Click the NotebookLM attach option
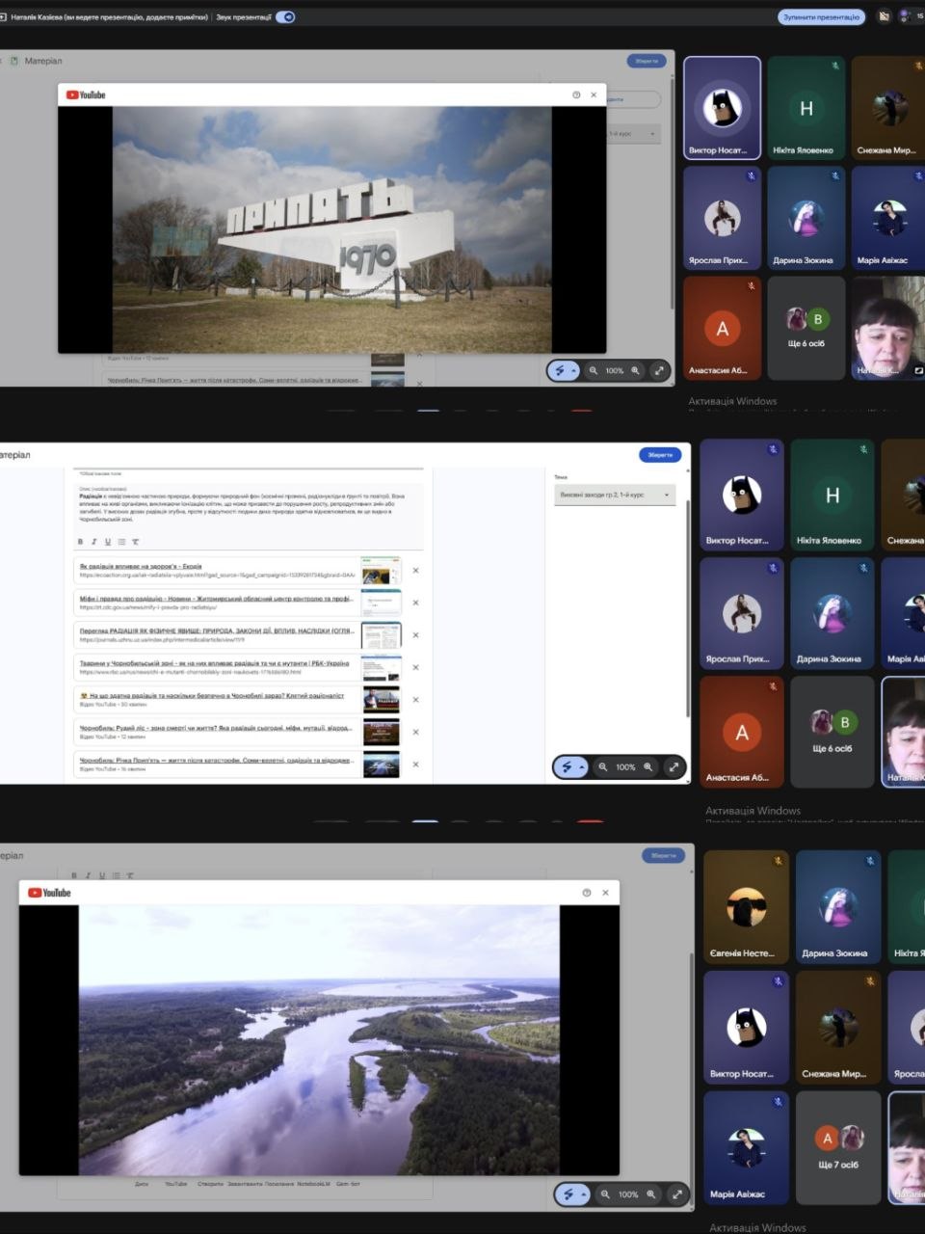The width and height of the screenshot is (925, 1234). point(313,1184)
